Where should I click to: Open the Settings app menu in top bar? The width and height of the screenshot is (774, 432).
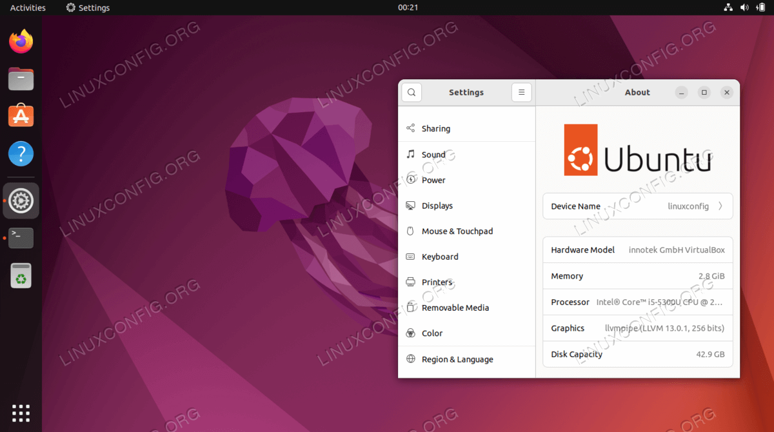point(88,8)
